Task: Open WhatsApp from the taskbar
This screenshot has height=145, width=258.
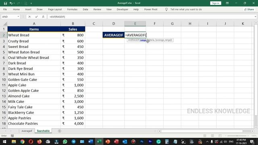Action: point(65,141)
